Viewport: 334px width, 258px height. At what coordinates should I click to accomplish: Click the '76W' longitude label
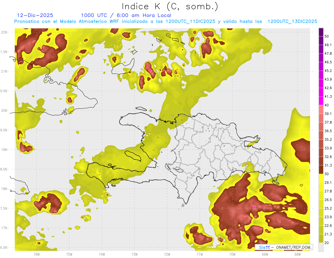(x=36, y=254)
